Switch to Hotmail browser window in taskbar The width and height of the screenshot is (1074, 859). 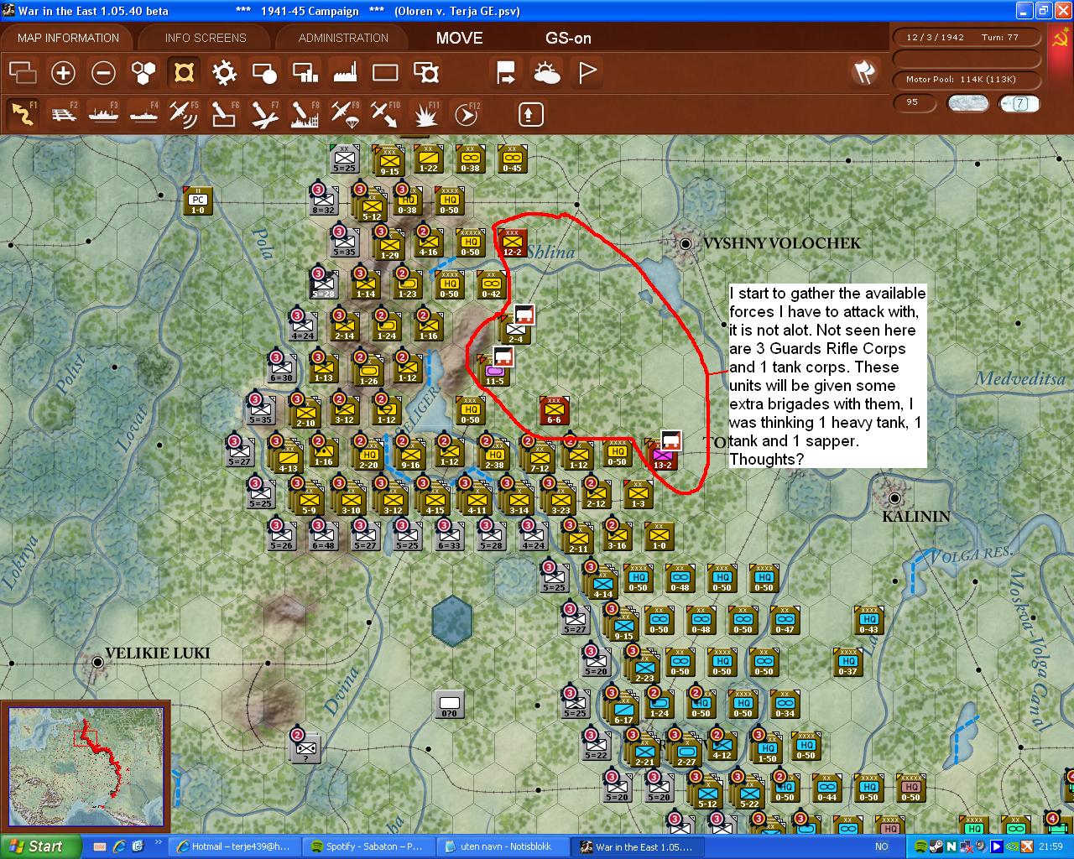[232, 846]
